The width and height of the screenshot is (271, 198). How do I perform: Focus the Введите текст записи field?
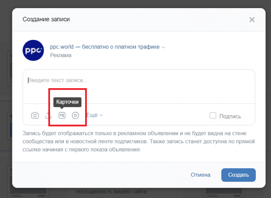coord(139,86)
